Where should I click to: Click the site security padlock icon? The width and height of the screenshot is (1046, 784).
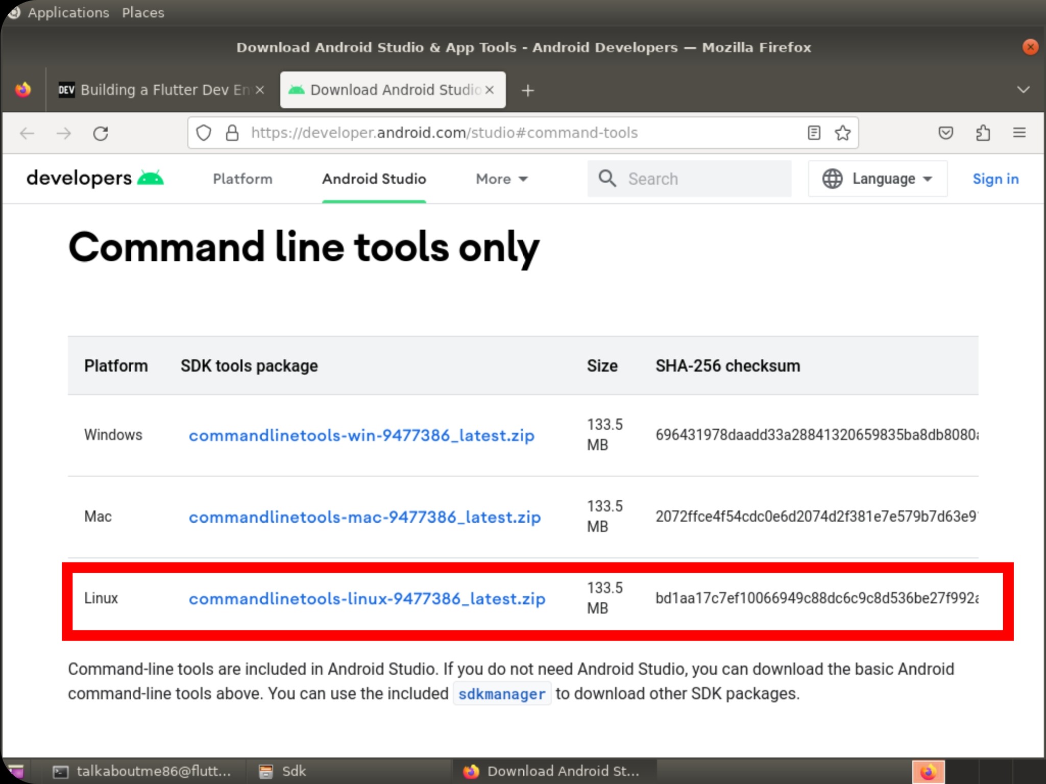click(x=232, y=133)
